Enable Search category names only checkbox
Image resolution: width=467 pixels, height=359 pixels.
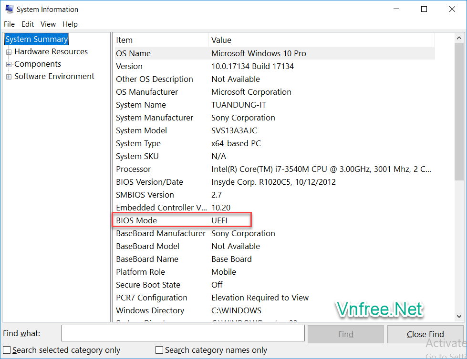click(160, 350)
